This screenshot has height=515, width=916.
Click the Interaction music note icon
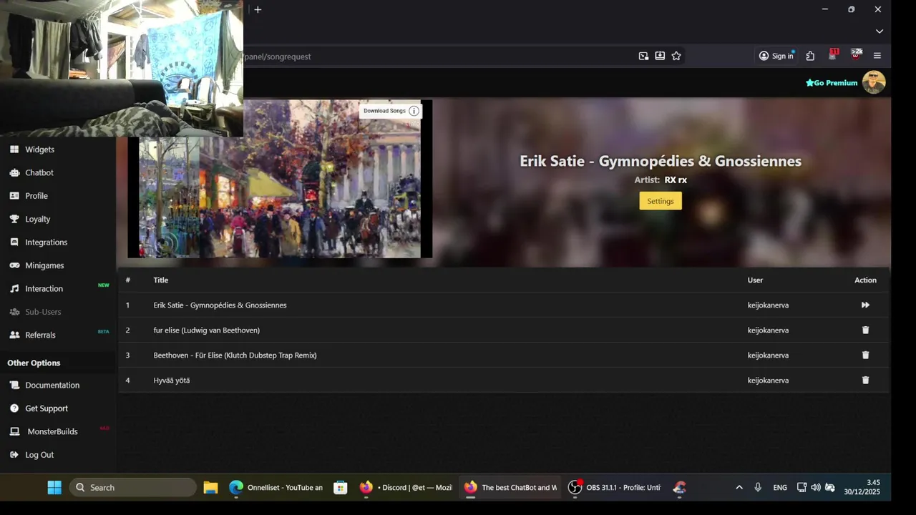(14, 288)
